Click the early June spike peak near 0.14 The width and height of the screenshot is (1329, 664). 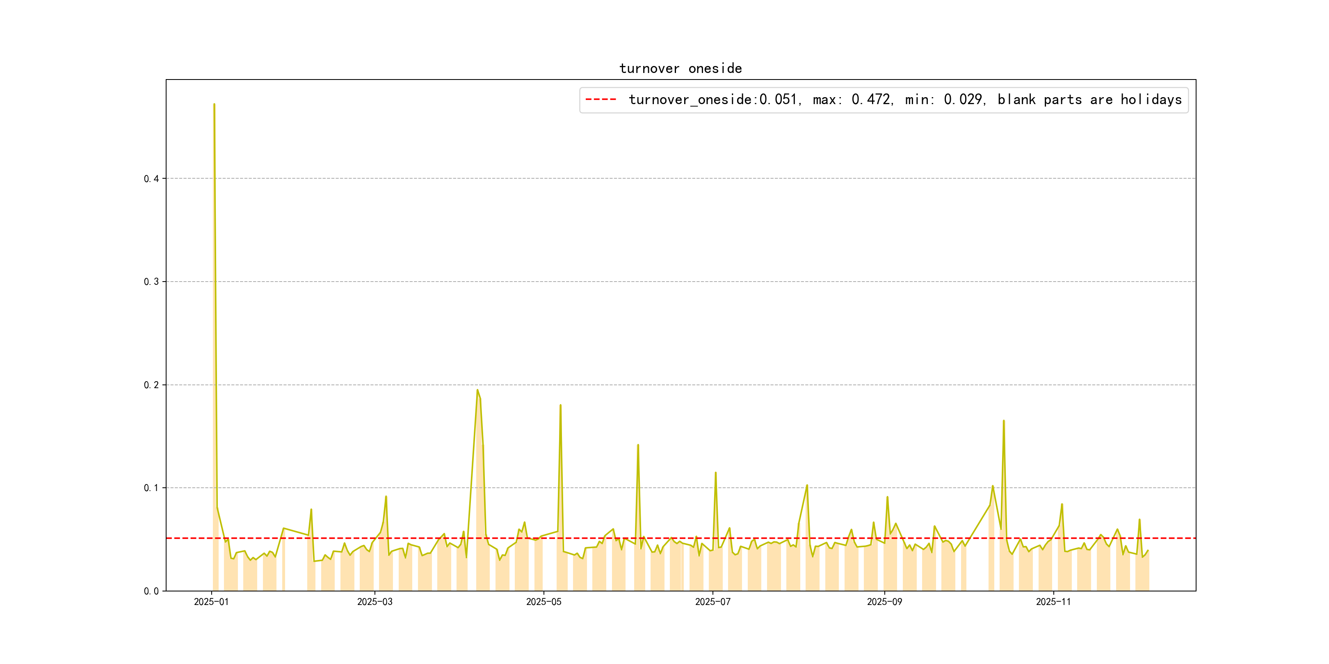point(638,446)
